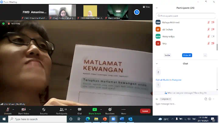
Task: Click Rahayu Mohmad video-off icon
Action: click(x=213, y=22)
